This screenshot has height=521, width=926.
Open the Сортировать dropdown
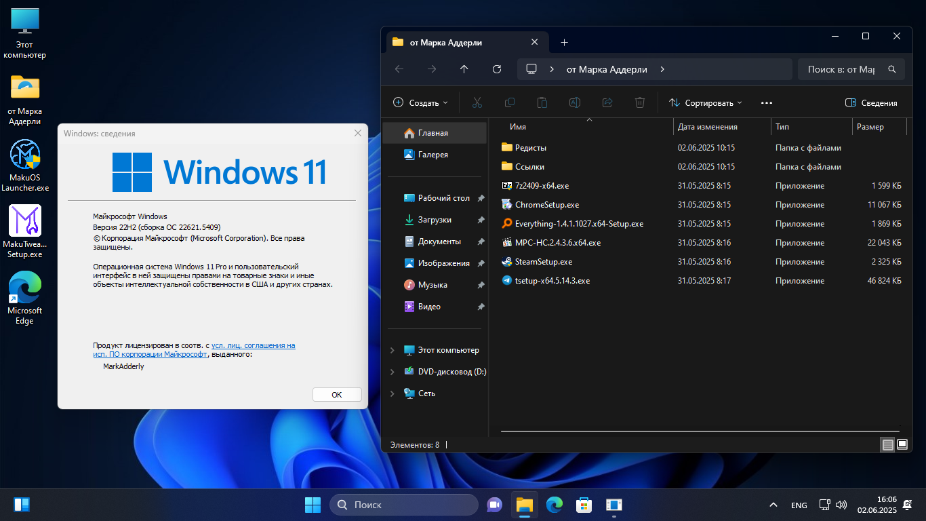click(705, 103)
